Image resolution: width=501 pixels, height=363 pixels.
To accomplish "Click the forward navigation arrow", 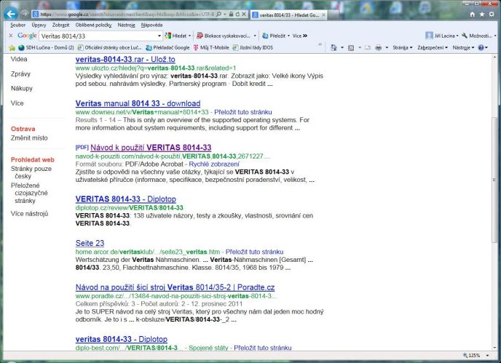I will coord(25,14).
